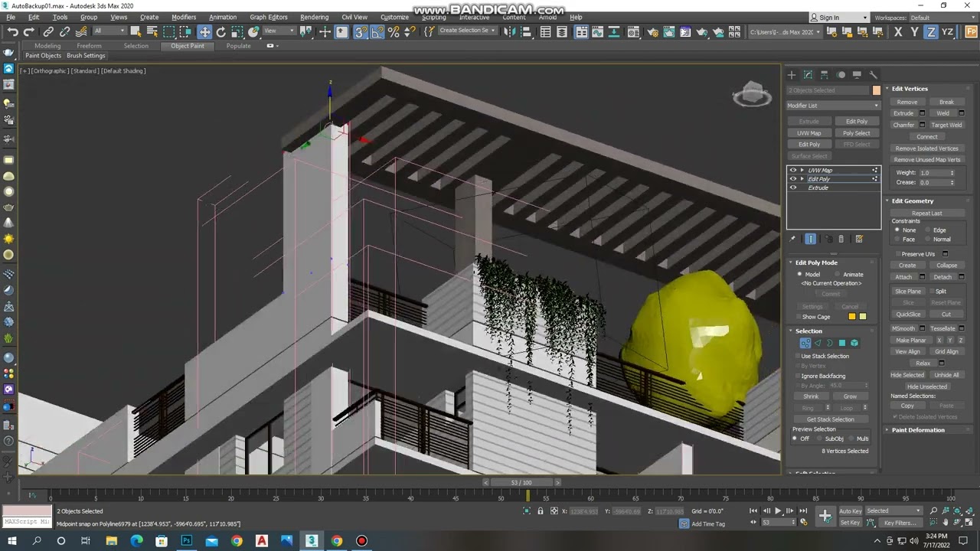Open the Graph Editors menu
Viewport: 980px width, 551px height.
point(269,17)
